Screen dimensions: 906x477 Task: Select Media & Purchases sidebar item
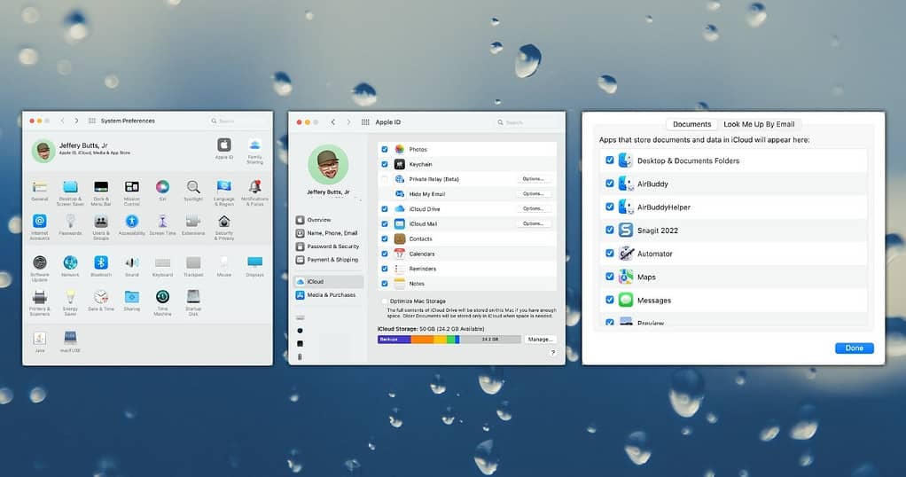coord(326,295)
